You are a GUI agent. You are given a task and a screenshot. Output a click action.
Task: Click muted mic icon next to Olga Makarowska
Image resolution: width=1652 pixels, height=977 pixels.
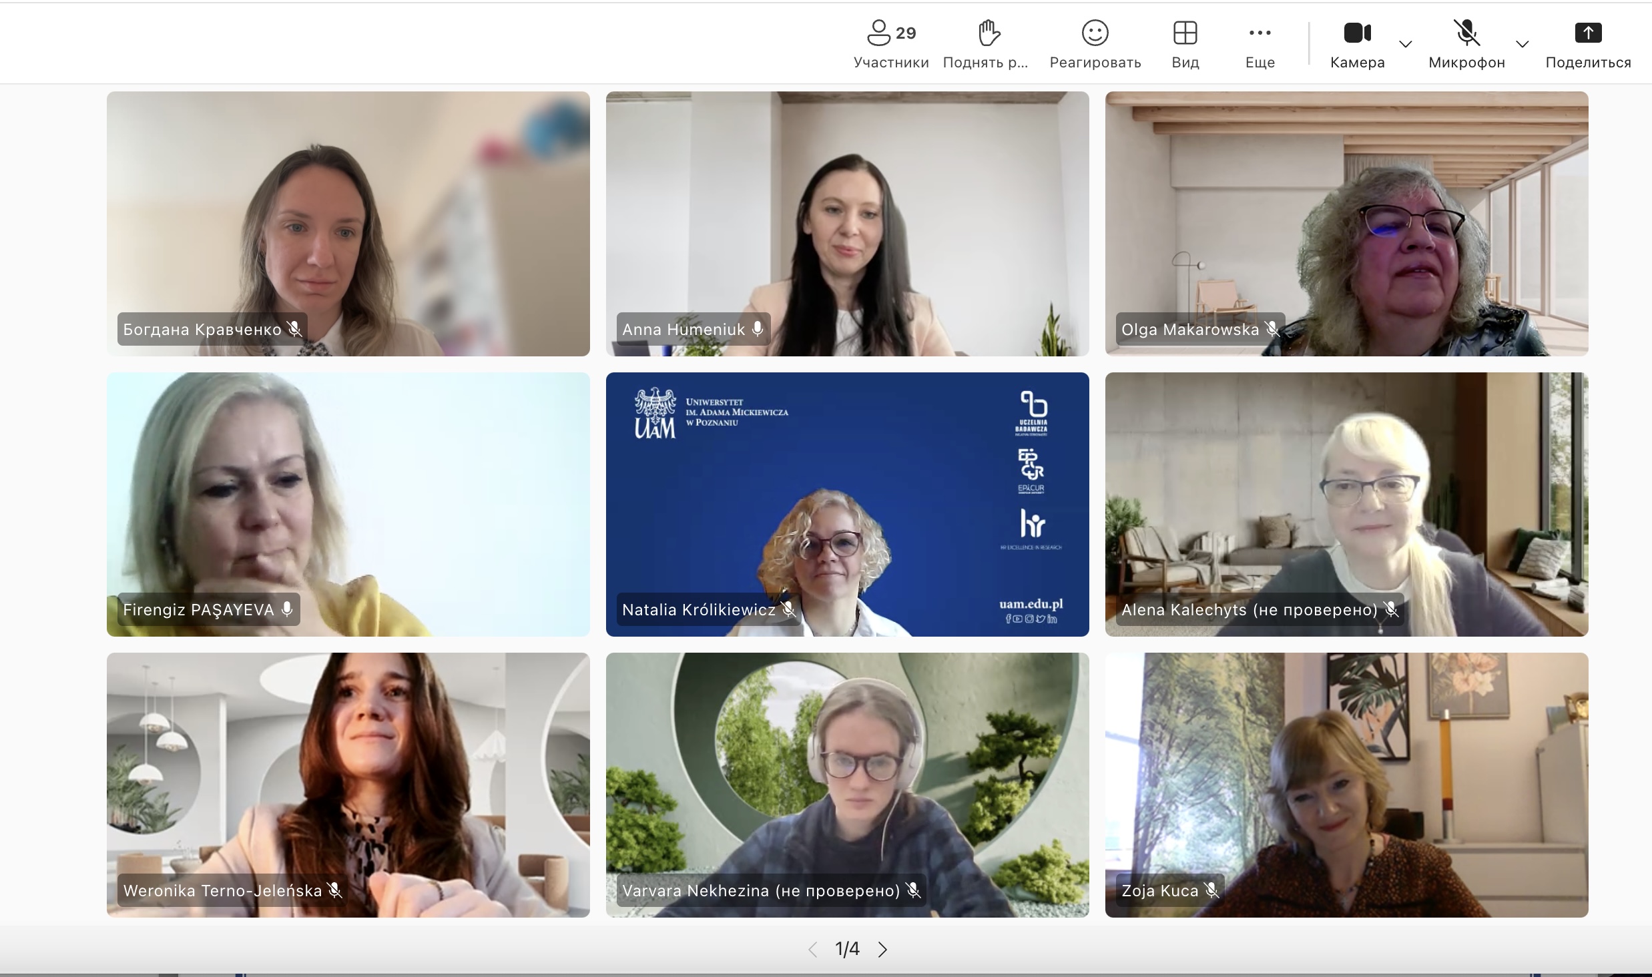pos(1272,328)
